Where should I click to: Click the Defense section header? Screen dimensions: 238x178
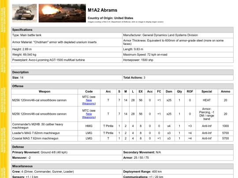pyautogui.click(x=122, y=147)
